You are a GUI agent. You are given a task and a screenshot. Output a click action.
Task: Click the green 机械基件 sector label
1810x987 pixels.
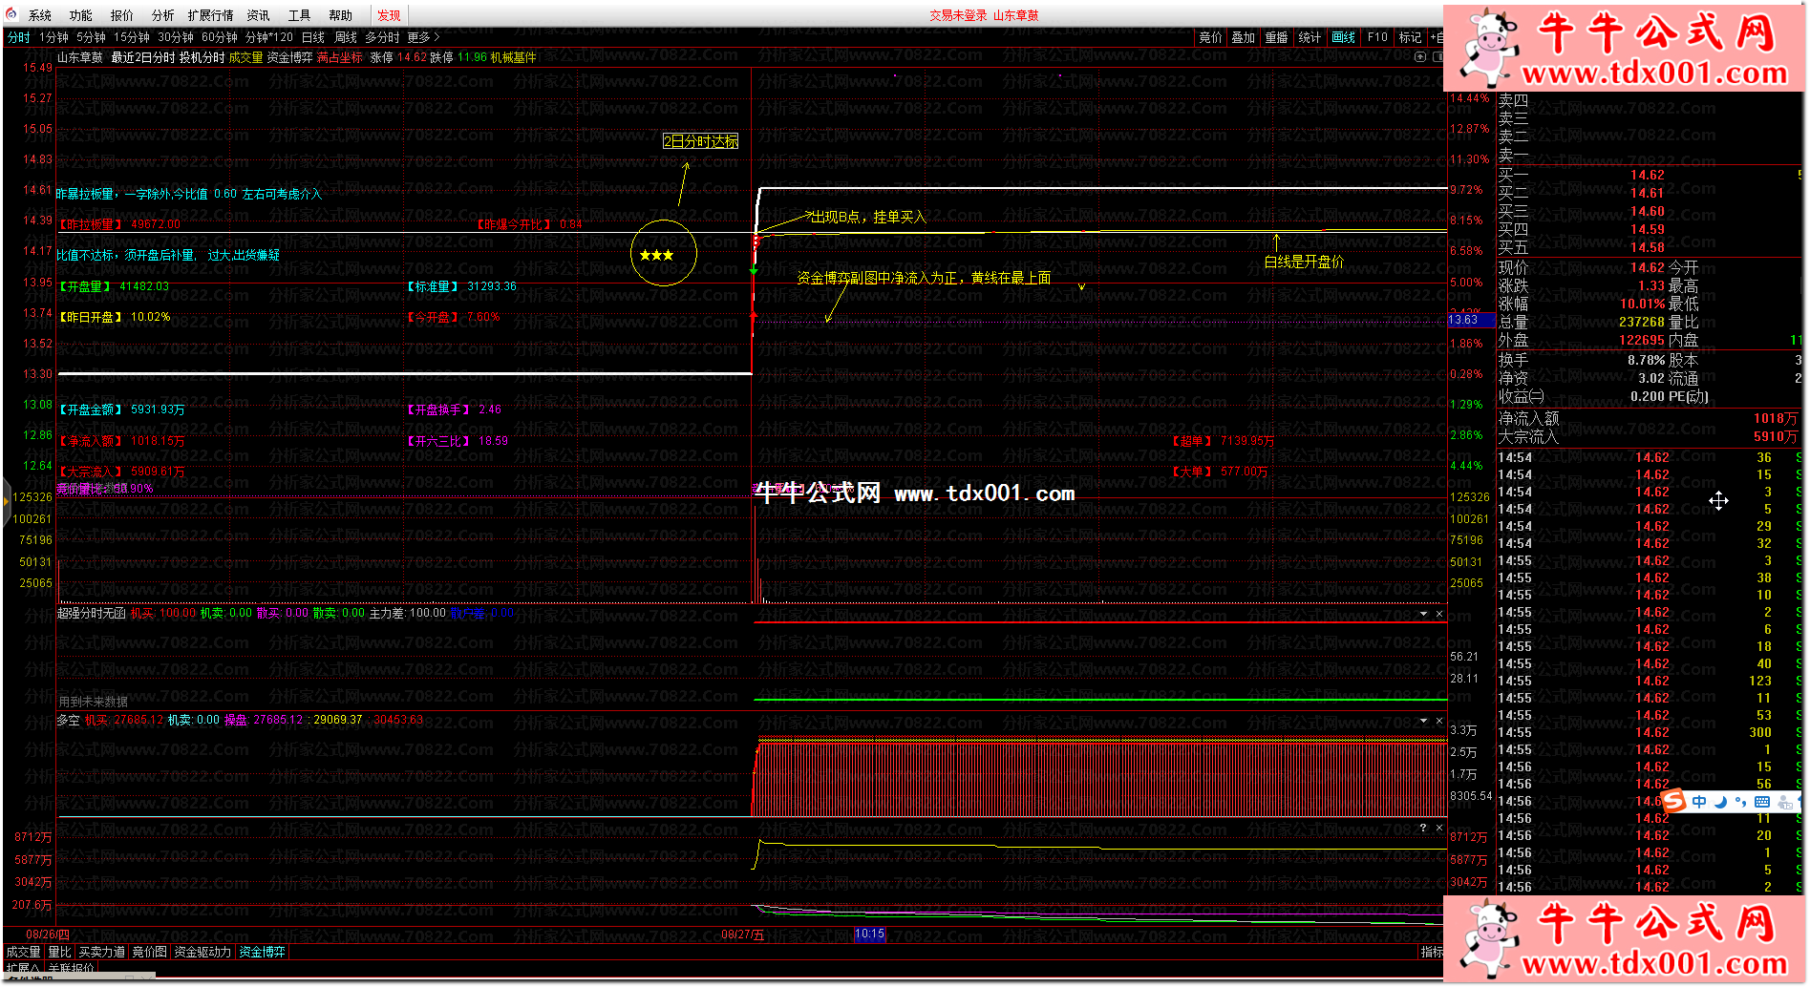[514, 57]
